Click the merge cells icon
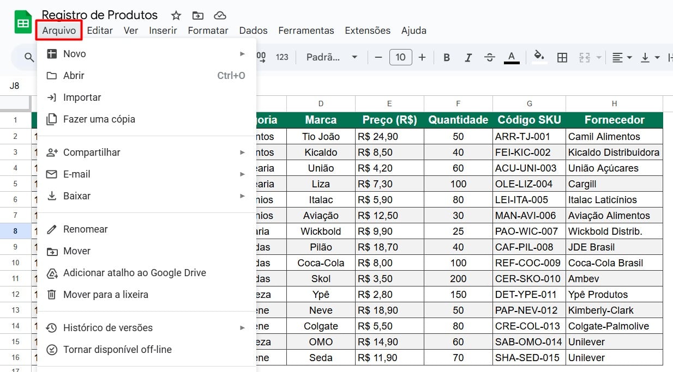The image size is (673, 372). 585,57
